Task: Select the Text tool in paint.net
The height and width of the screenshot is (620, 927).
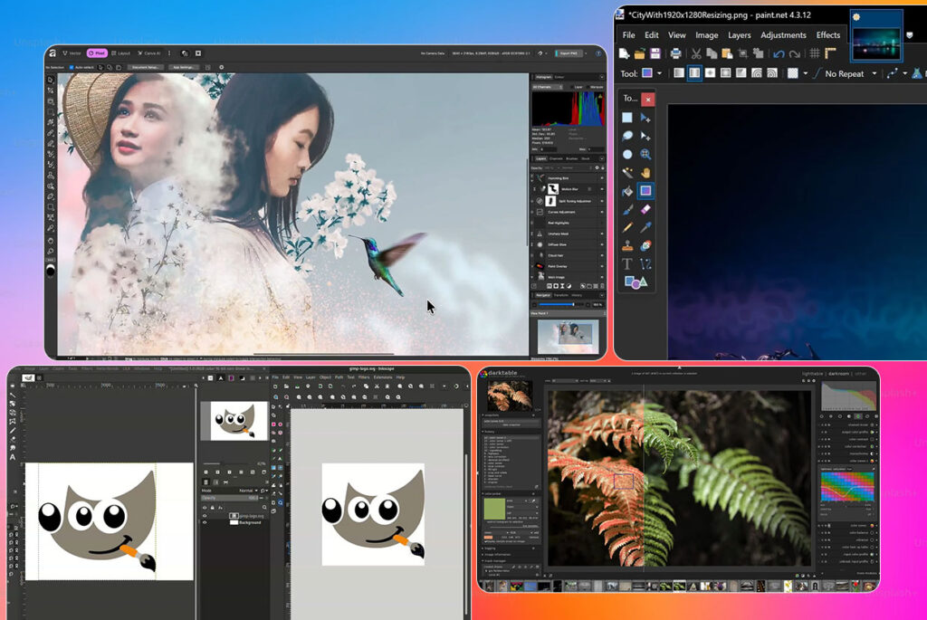Action: point(627,263)
